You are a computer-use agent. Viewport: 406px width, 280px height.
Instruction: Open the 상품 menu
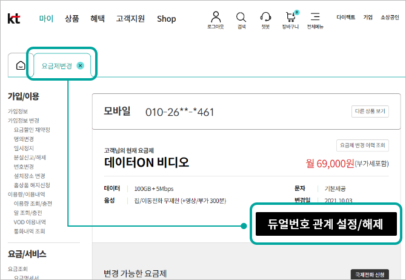click(72, 18)
